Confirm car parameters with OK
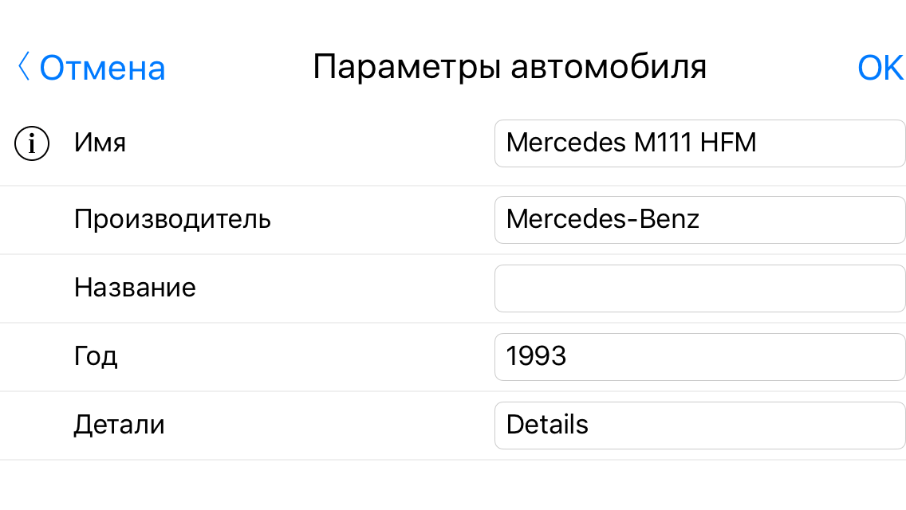 click(x=880, y=68)
